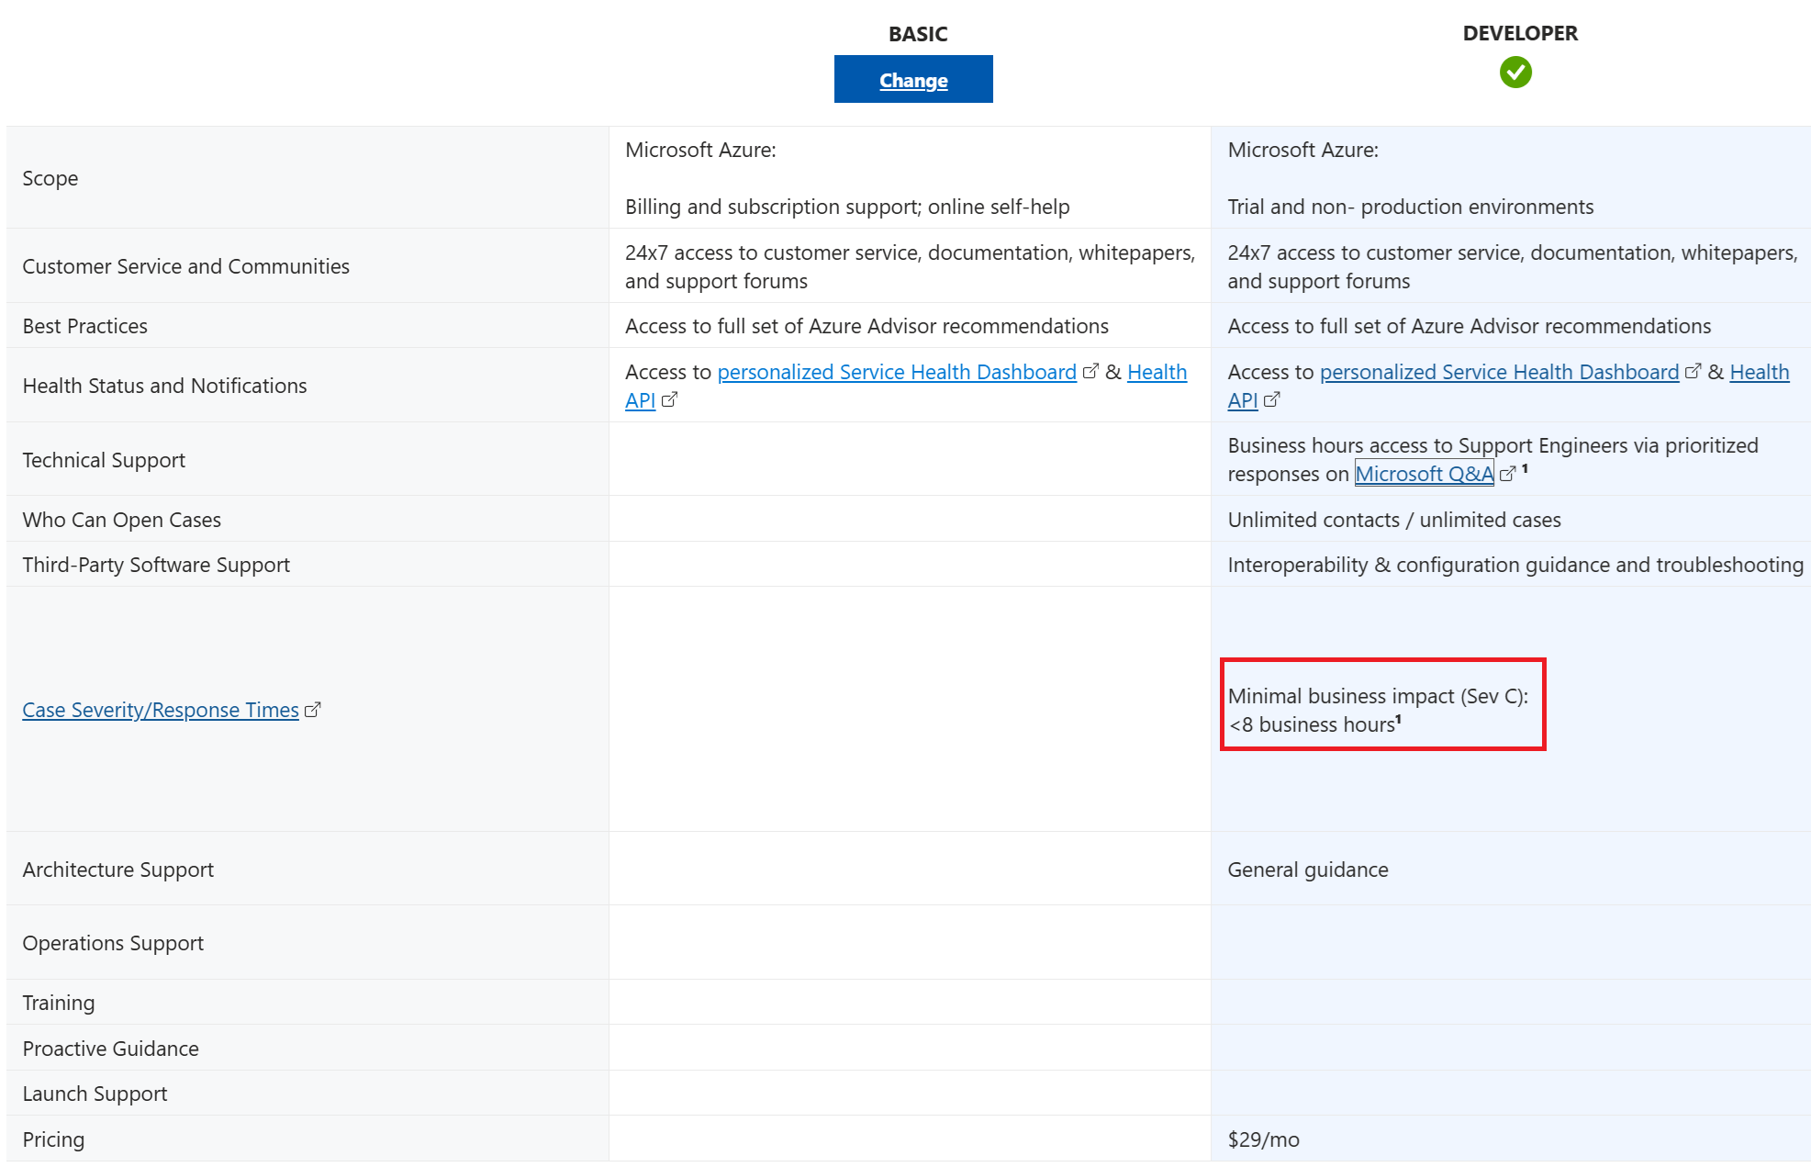
Task: Open the Microsoft Q&A link
Action: (1425, 474)
